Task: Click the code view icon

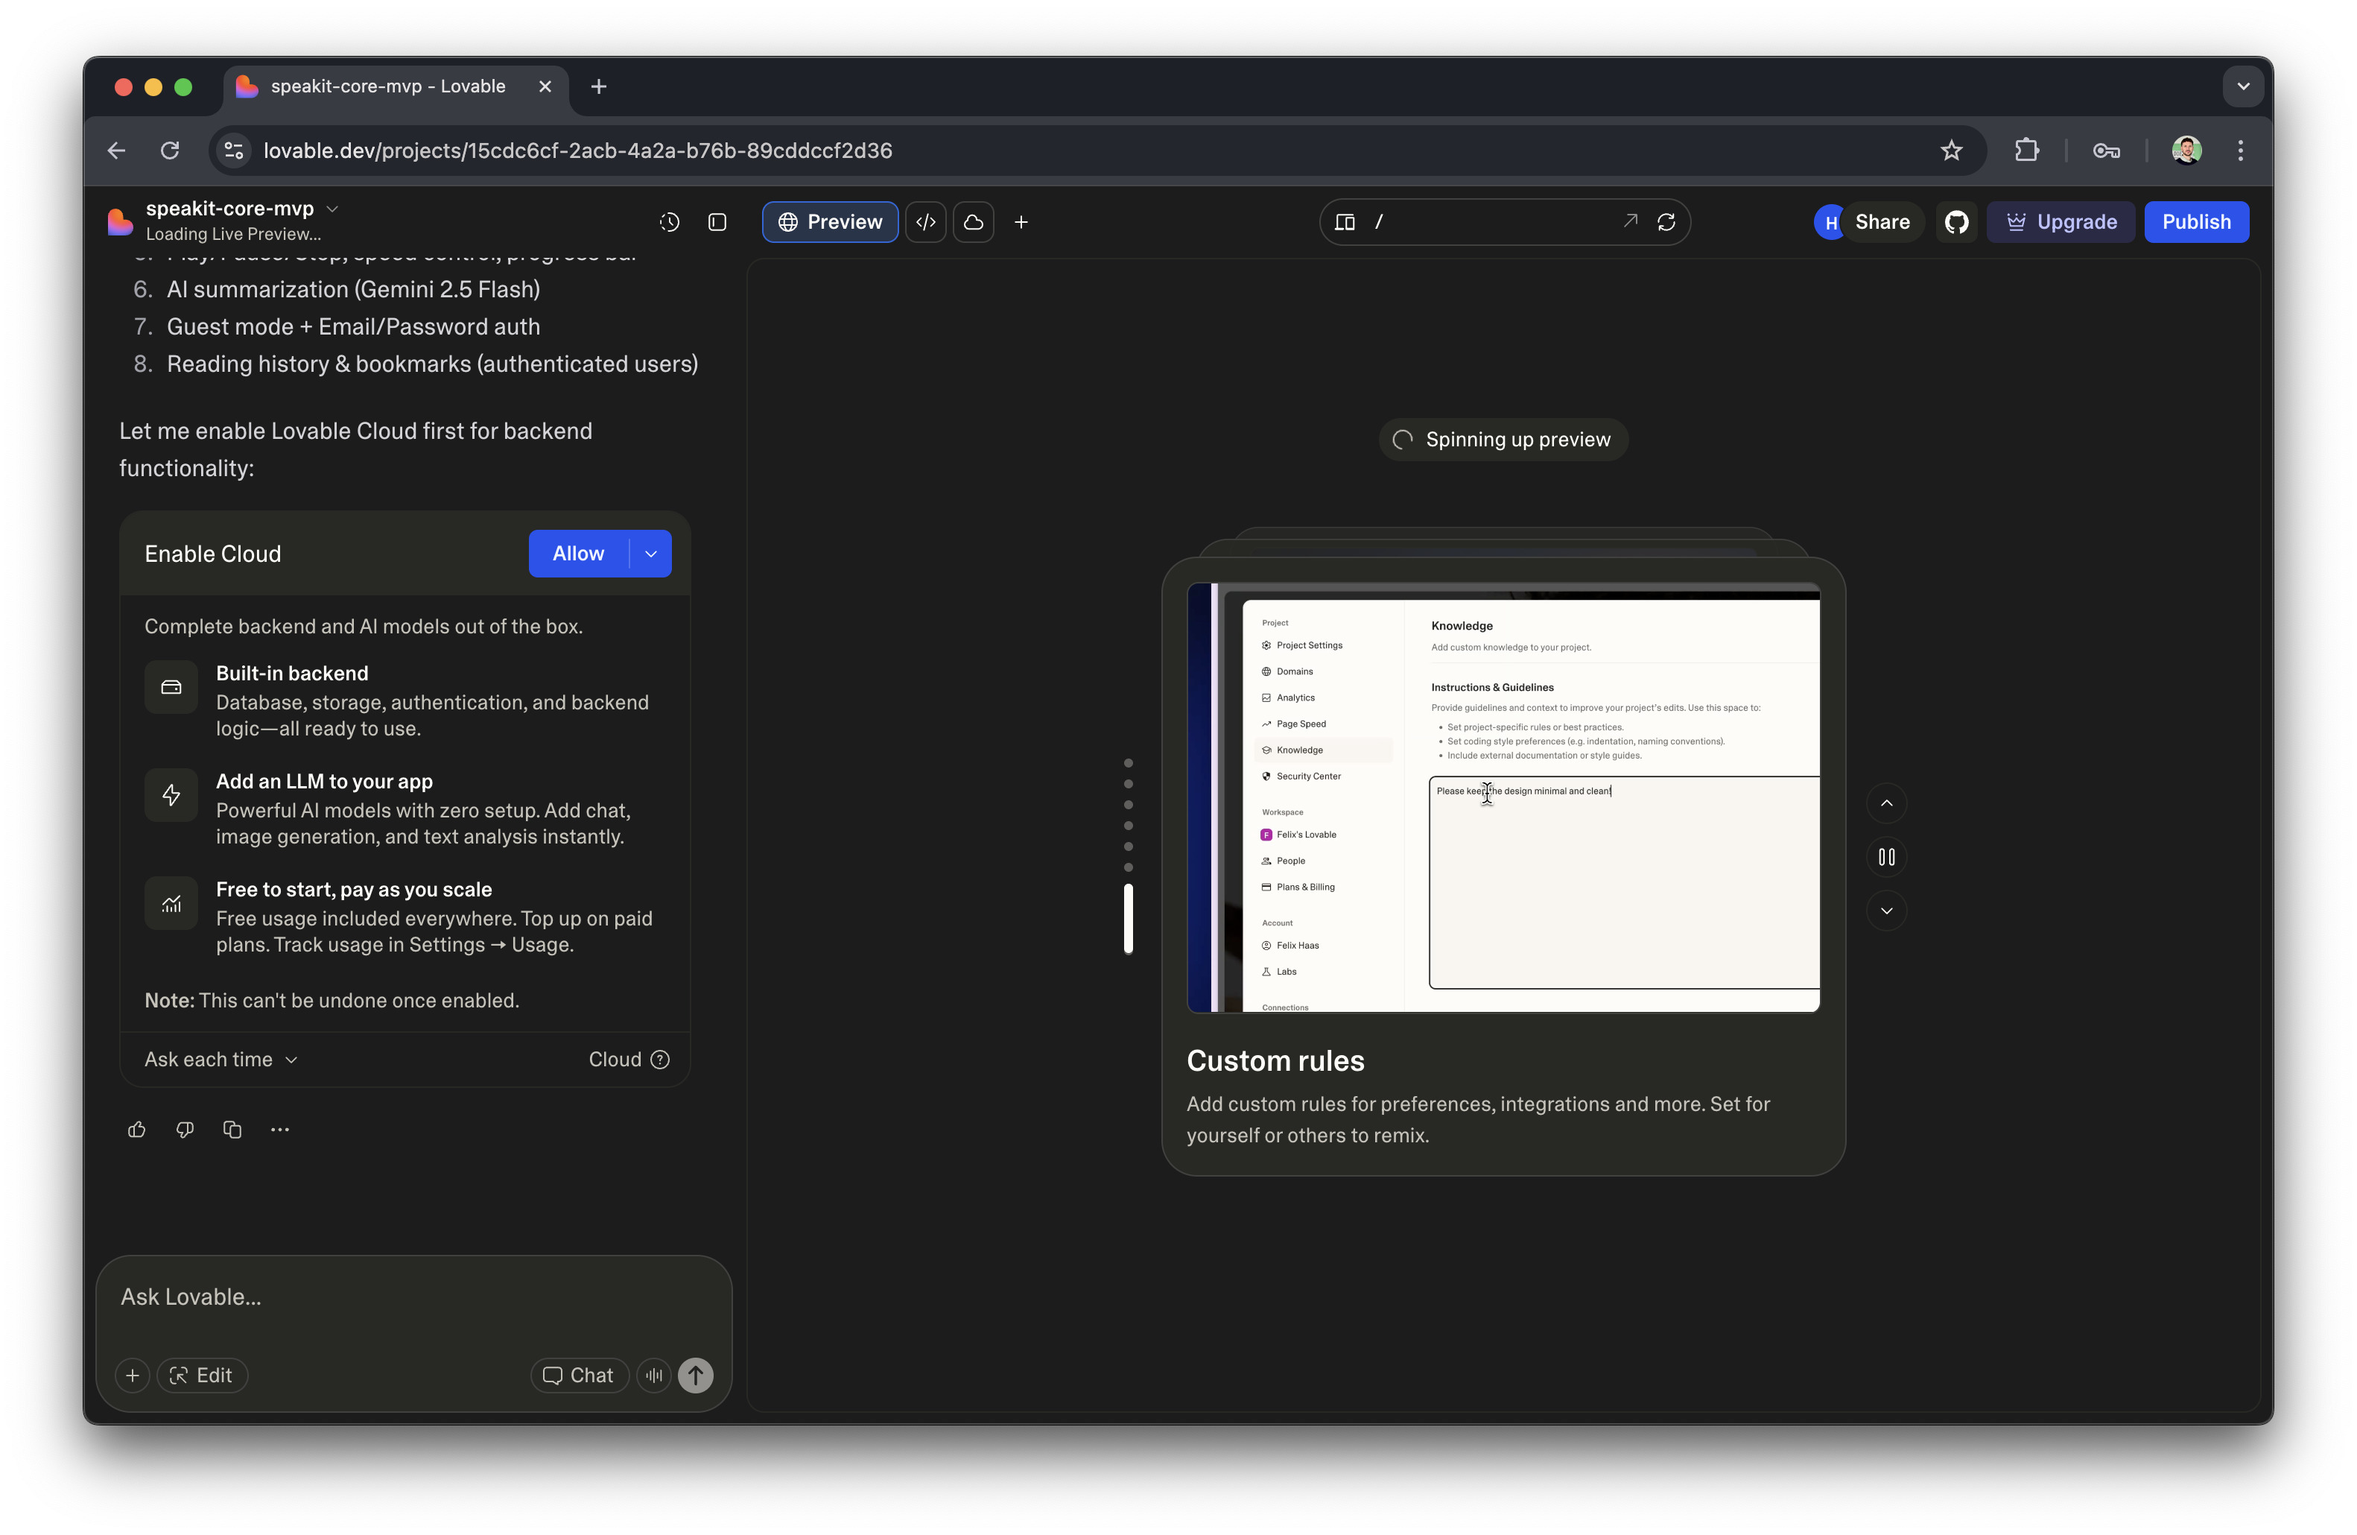Action: [x=926, y=222]
